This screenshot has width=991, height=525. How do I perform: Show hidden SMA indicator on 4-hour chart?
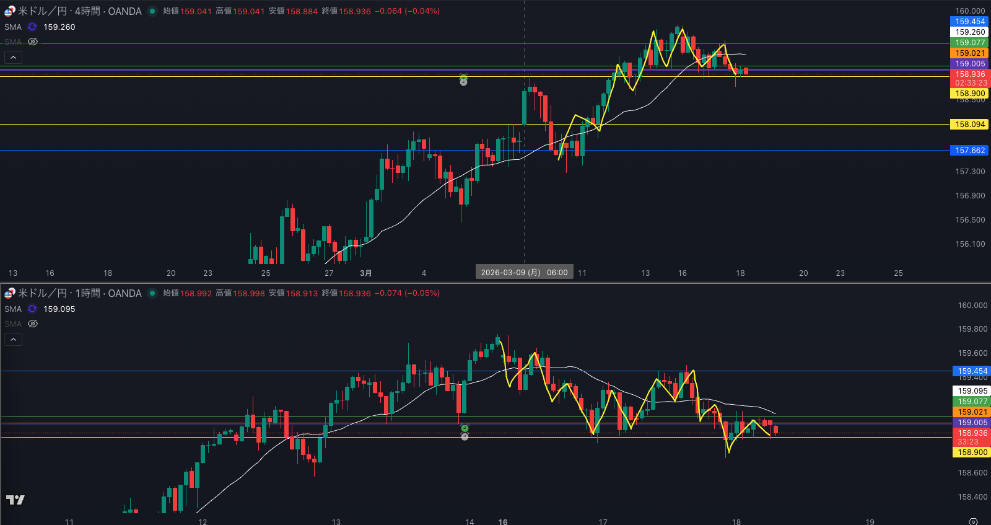point(33,42)
